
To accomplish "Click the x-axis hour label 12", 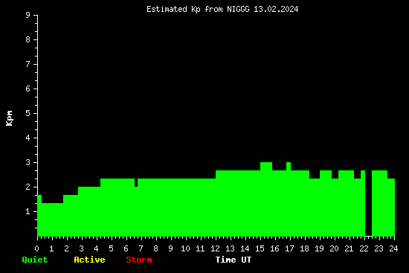I will point(215,248).
